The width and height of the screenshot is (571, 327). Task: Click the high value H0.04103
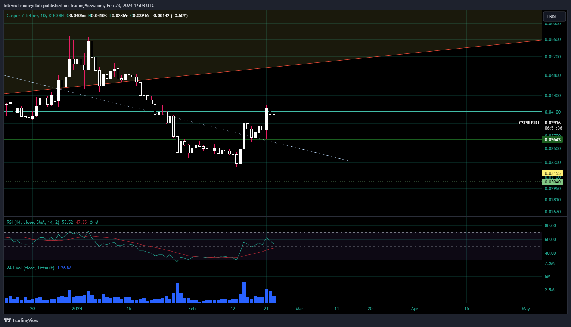97,16
